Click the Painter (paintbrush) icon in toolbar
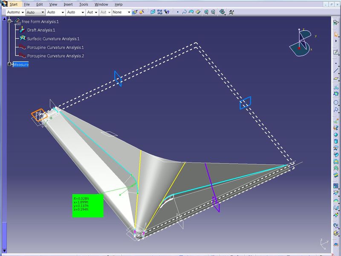The image size is (341, 256). (135, 12)
